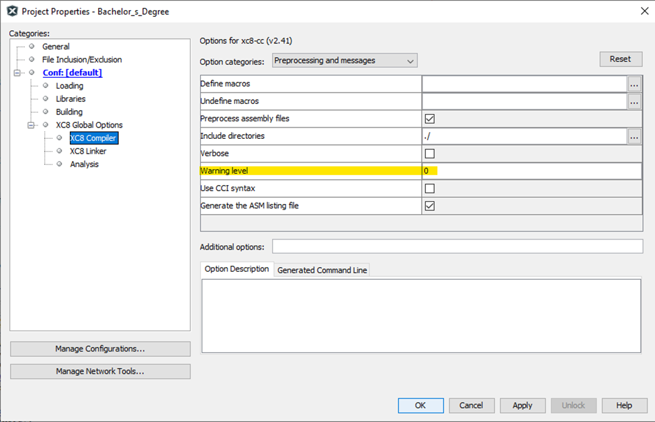Open Help for project properties
Image resolution: width=655 pixels, height=422 pixels.
click(625, 405)
